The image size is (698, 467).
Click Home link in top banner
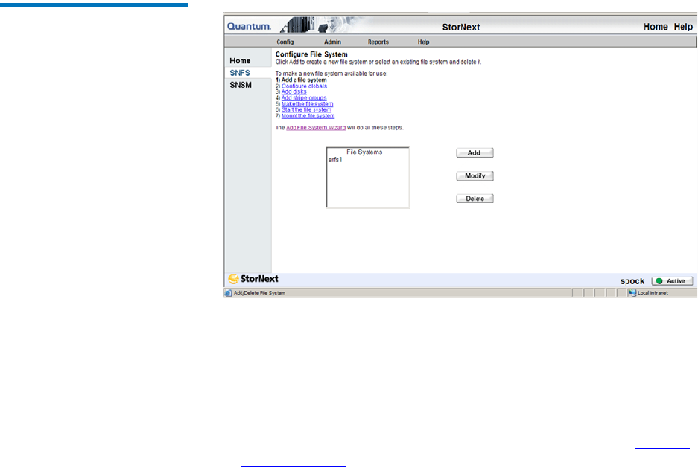point(656,27)
